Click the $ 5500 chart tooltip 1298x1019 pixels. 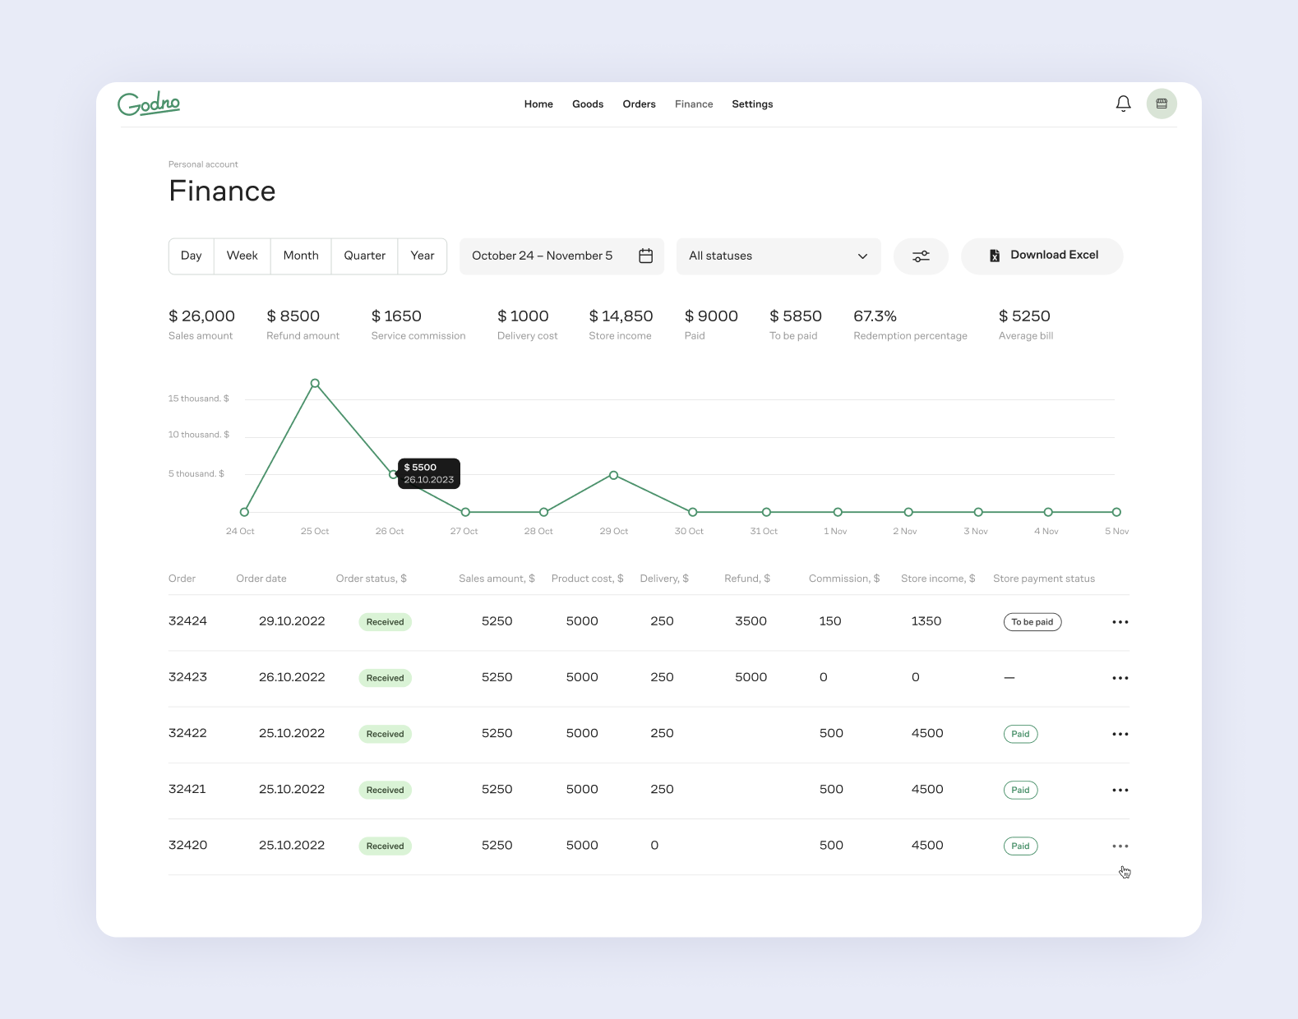coord(428,473)
